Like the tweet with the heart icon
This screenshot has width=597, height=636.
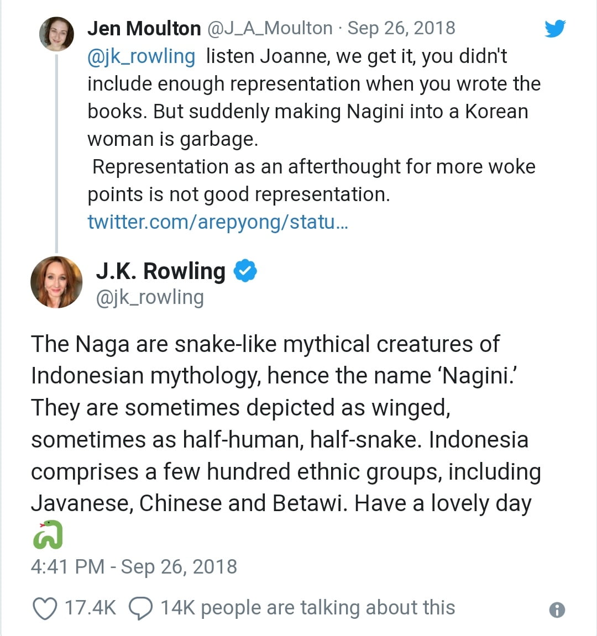[45, 608]
